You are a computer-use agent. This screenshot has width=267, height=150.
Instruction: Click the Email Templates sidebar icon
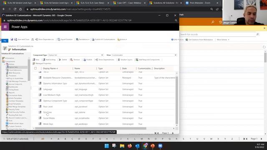pyautogui.click(x=7, y=104)
